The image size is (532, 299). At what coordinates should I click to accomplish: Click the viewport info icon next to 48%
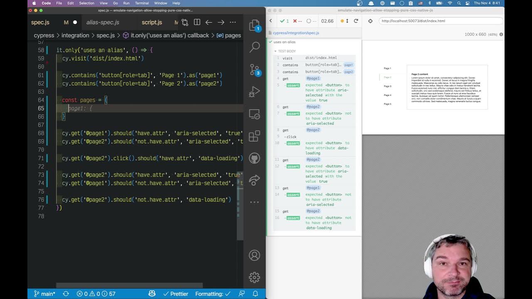tap(501, 34)
